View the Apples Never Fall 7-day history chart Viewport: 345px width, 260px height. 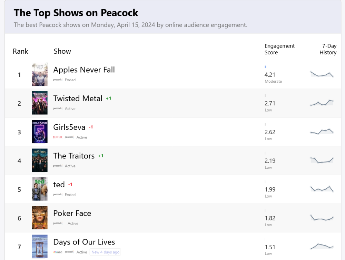pos(322,74)
